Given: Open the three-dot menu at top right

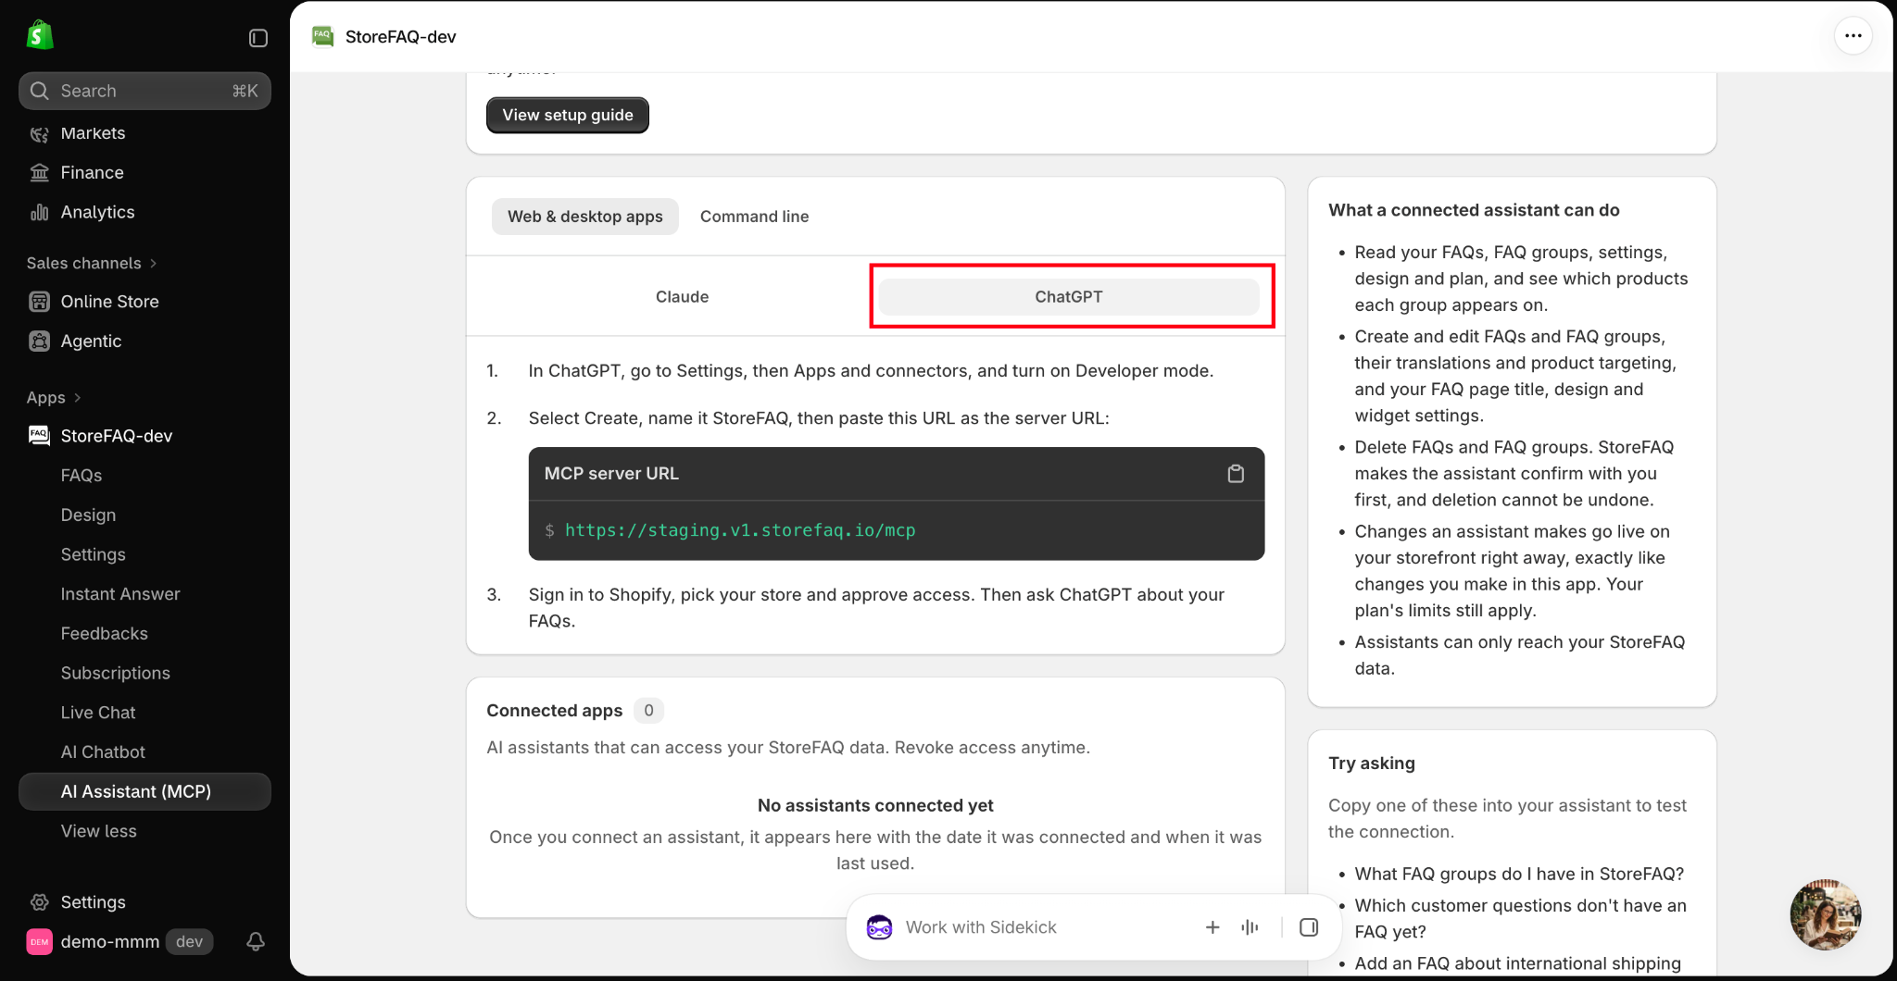Looking at the screenshot, I should point(1853,36).
